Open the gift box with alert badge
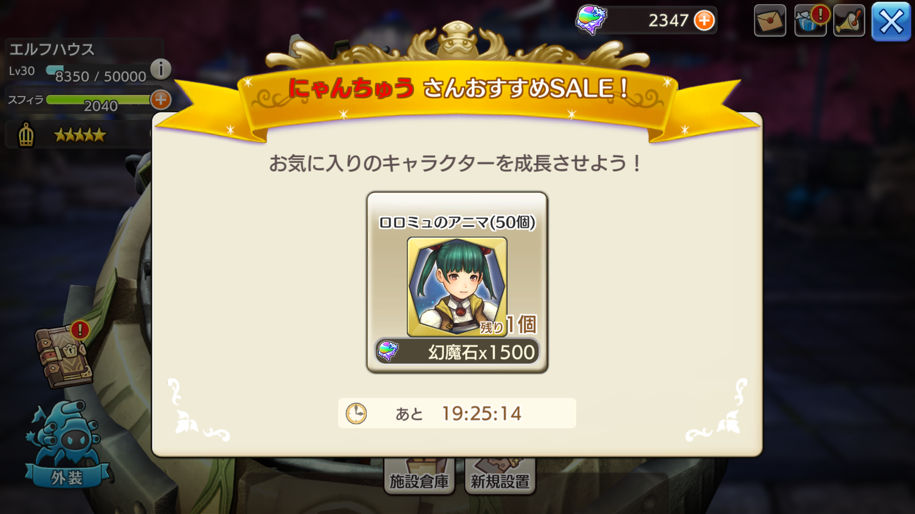 pos(811,21)
